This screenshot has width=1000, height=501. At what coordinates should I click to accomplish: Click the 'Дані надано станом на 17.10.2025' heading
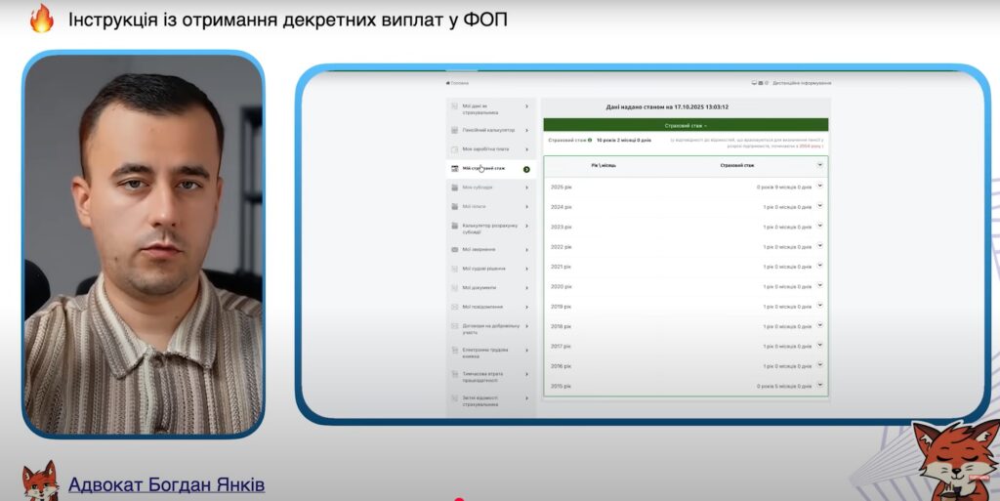[x=667, y=107]
